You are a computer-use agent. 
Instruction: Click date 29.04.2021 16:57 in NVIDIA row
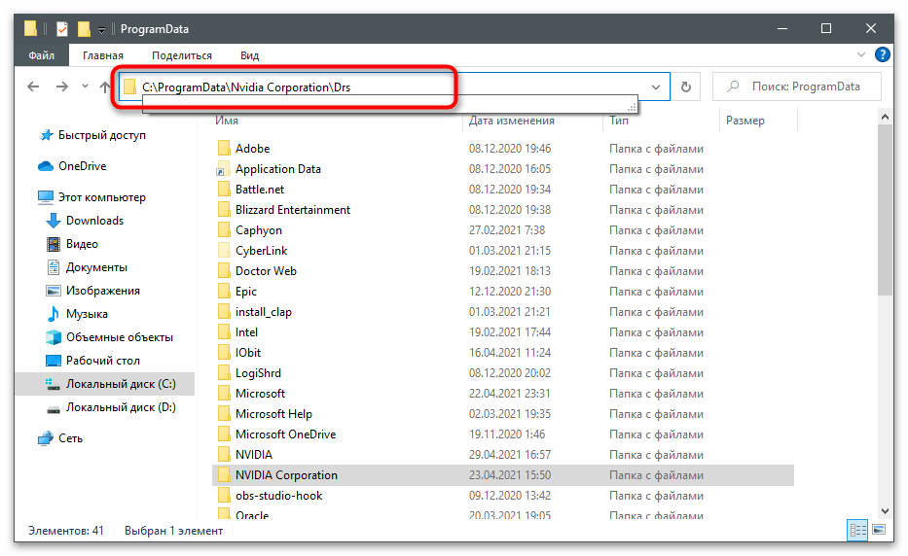point(510,455)
